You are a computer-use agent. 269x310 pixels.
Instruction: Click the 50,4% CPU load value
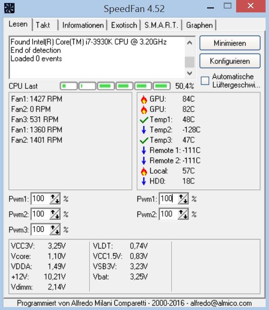pos(185,86)
